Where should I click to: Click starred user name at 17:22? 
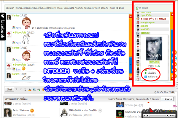19,33
